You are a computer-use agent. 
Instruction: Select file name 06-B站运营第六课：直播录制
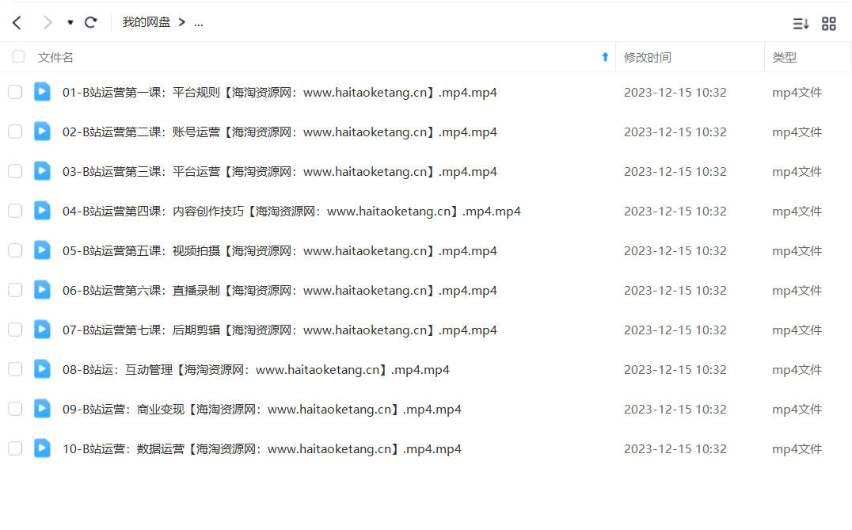(280, 291)
